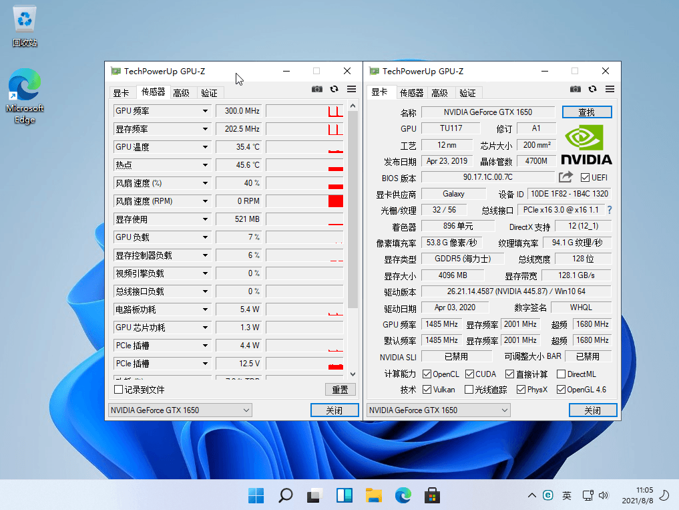The width and height of the screenshot is (679, 510).
Task: Open File Explorer on taskbar
Action: (374, 495)
